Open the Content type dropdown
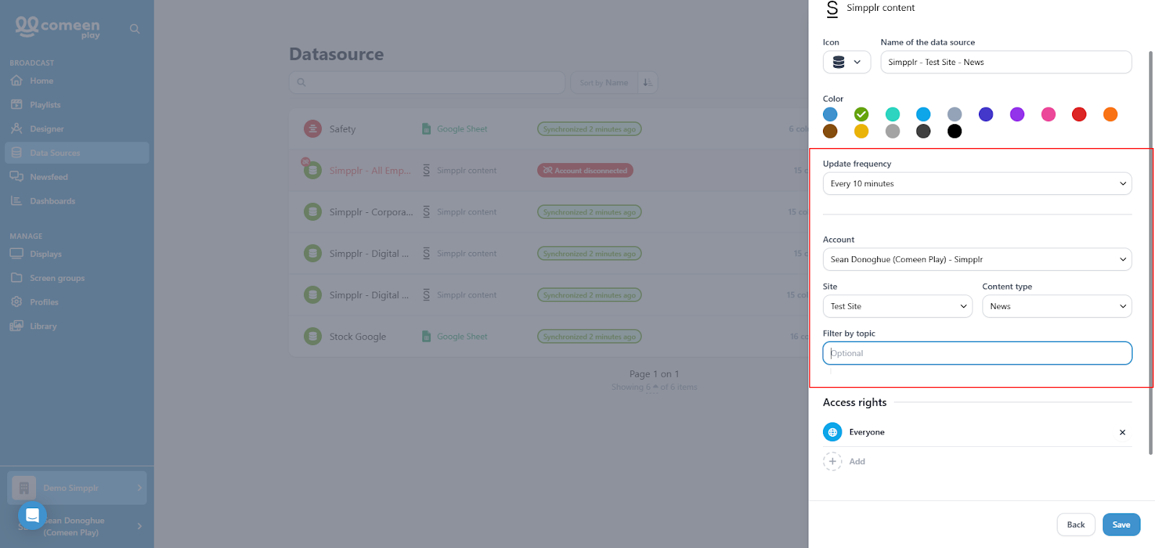The width and height of the screenshot is (1155, 548). click(1057, 306)
